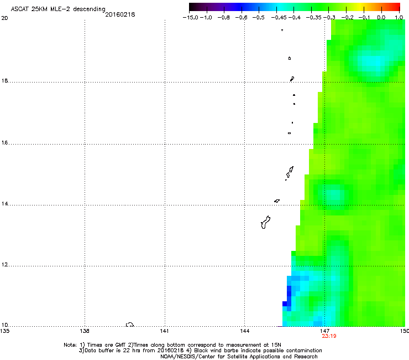Click the Guam island outline near 13N
The width and height of the screenshot is (409, 360).
(x=265, y=222)
